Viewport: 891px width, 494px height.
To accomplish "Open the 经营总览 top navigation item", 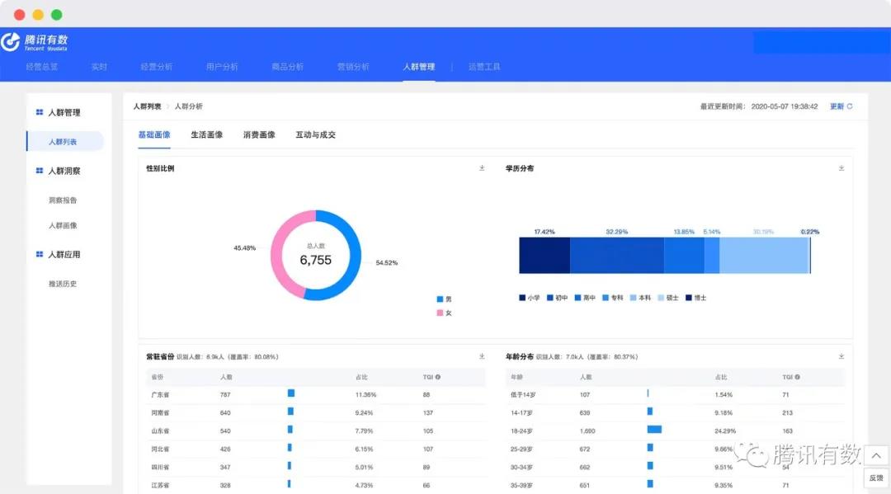I will [x=41, y=67].
